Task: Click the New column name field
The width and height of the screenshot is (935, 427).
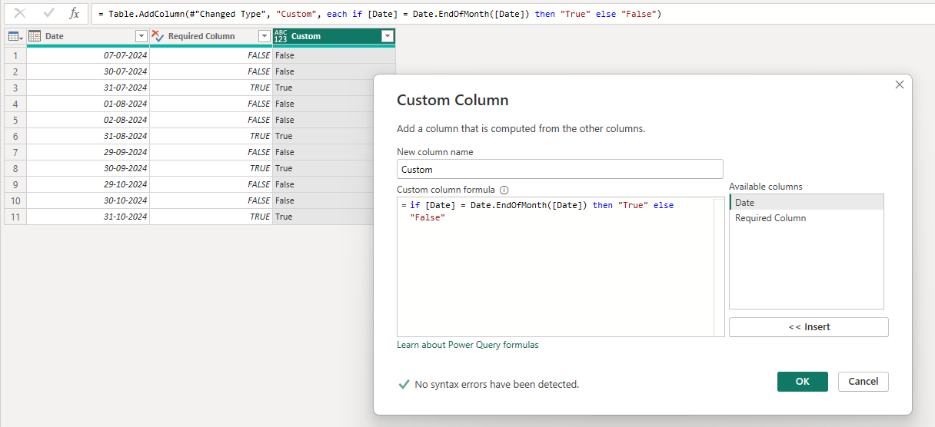Action: coord(560,169)
